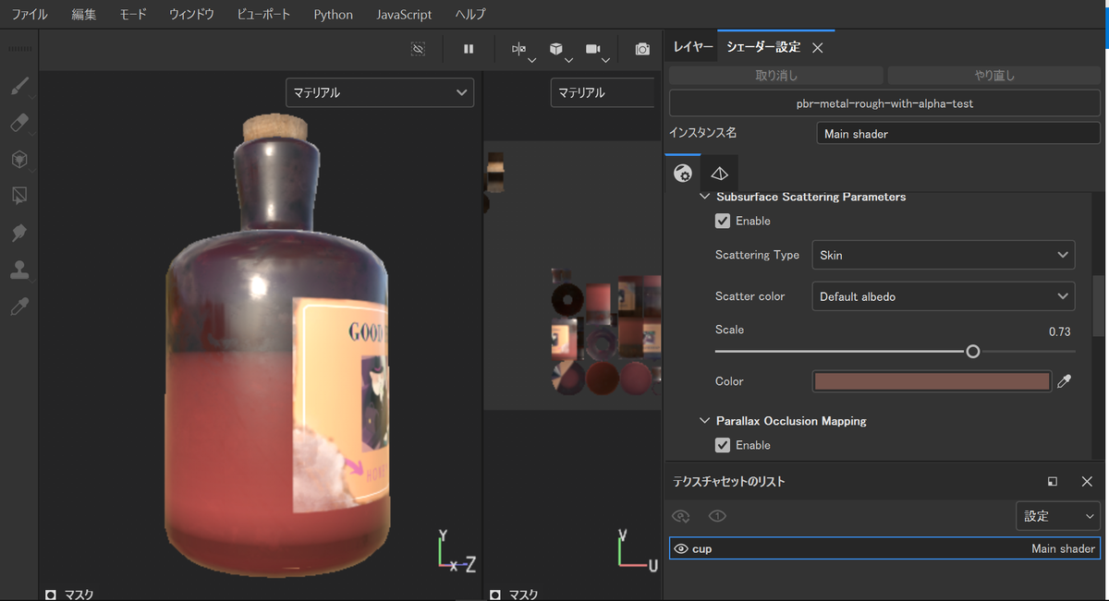Click the Scale value 0.73
Viewport: 1109px width, 601px height.
click(x=1059, y=331)
